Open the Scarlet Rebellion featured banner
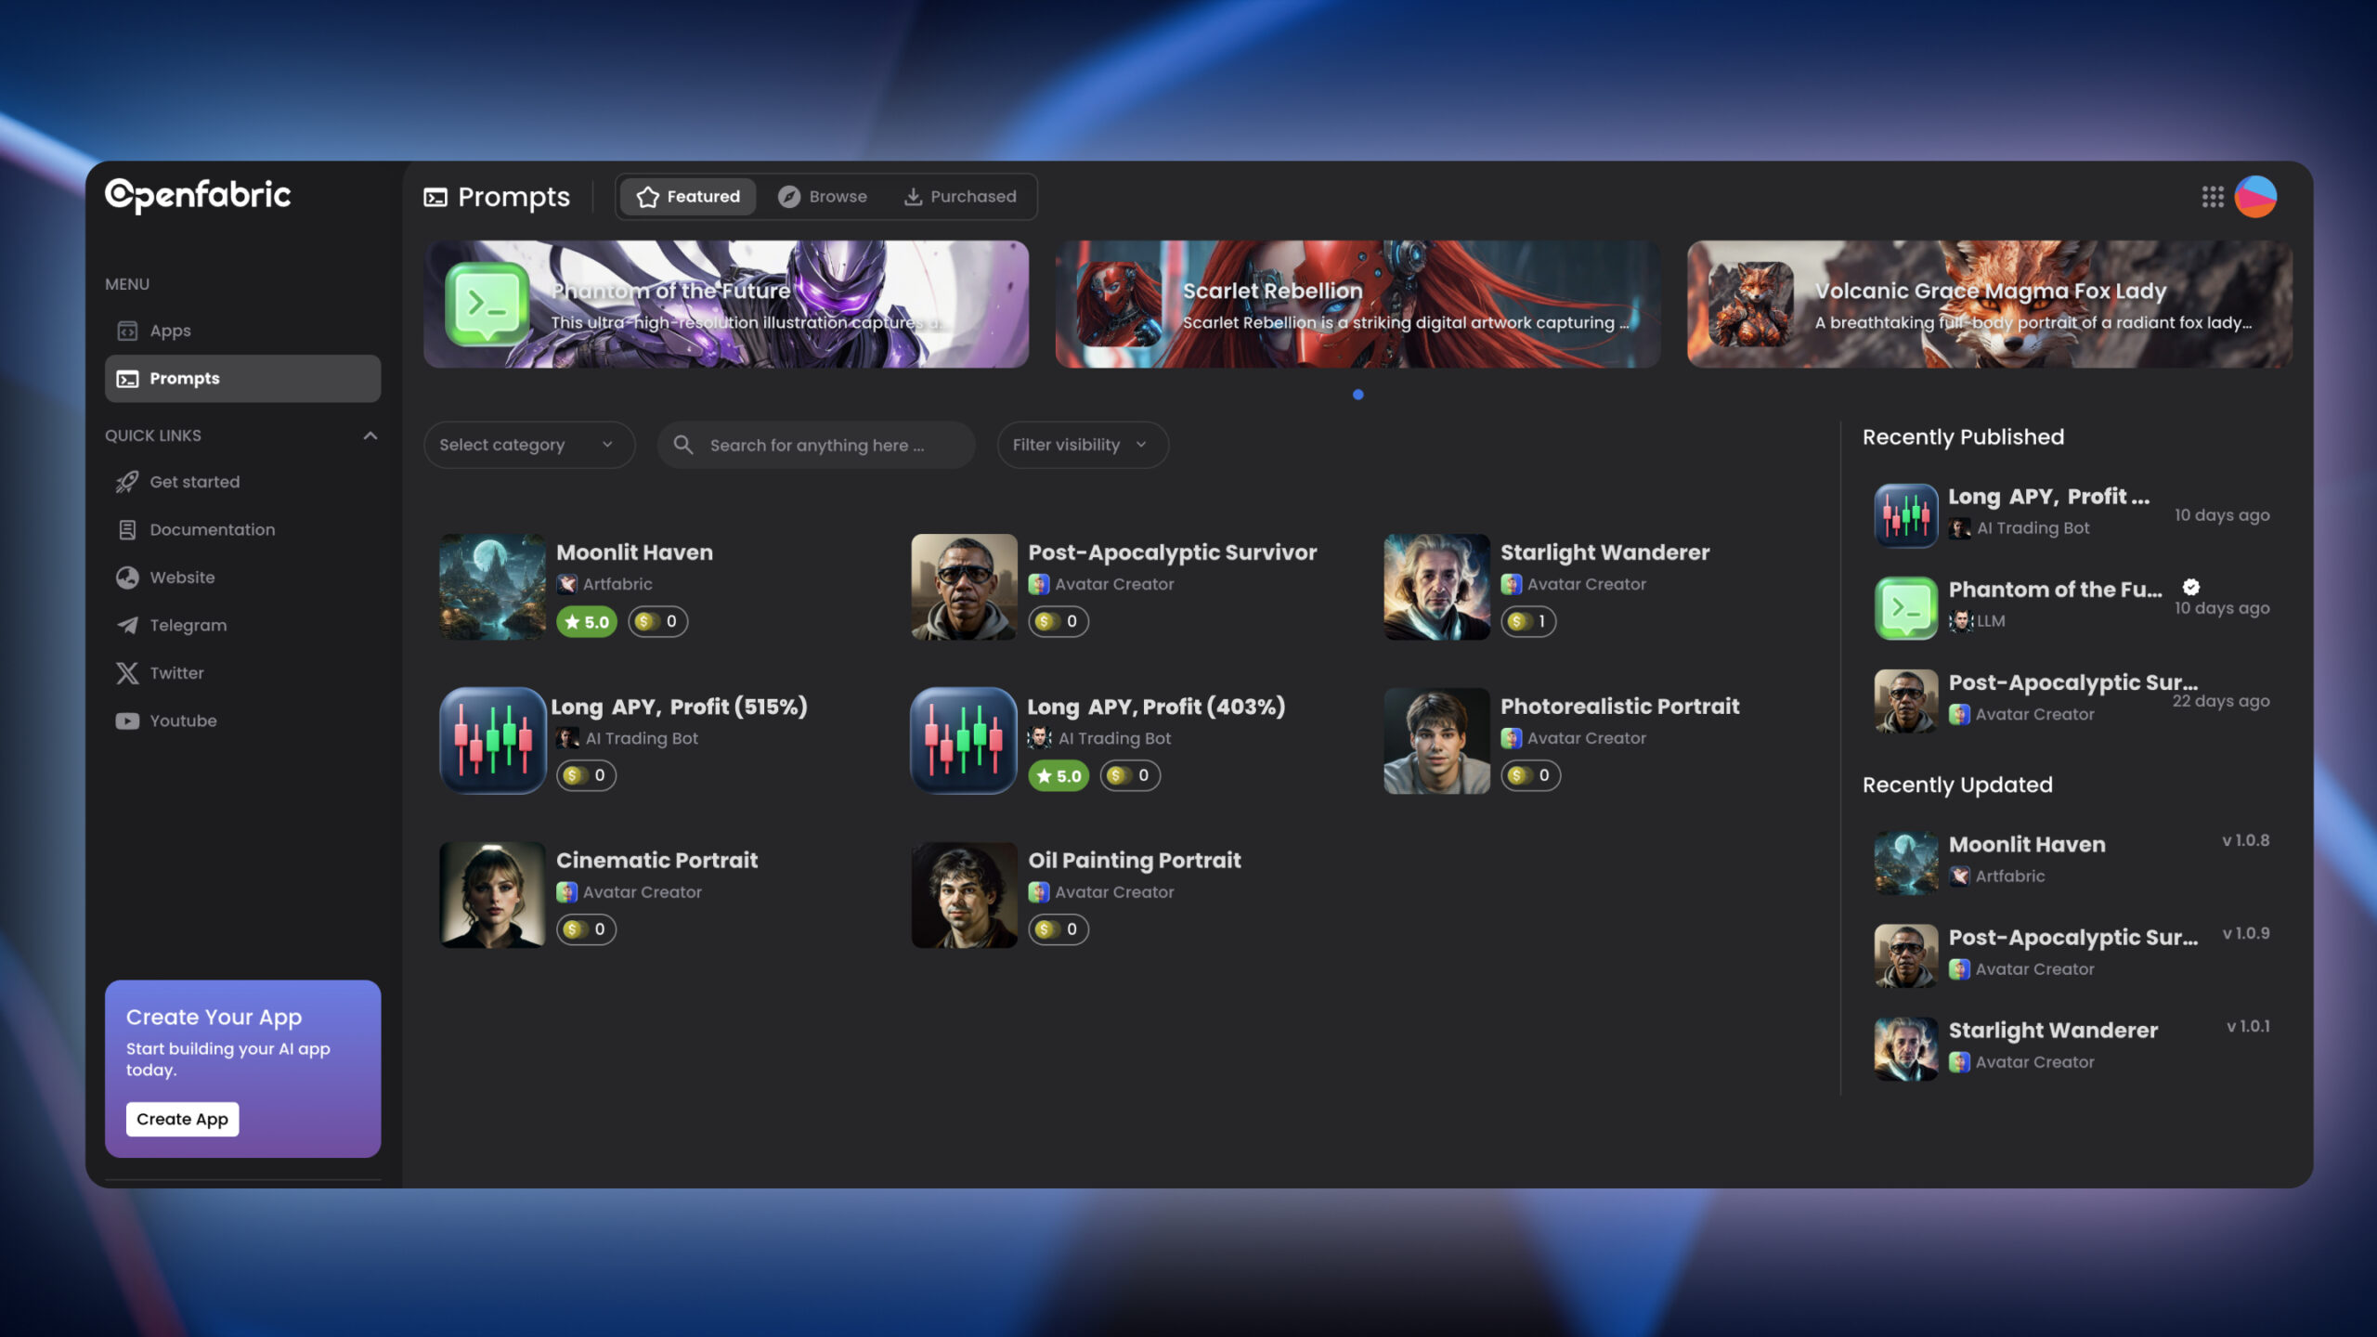The height and width of the screenshot is (1337, 2377). pos(1357,305)
